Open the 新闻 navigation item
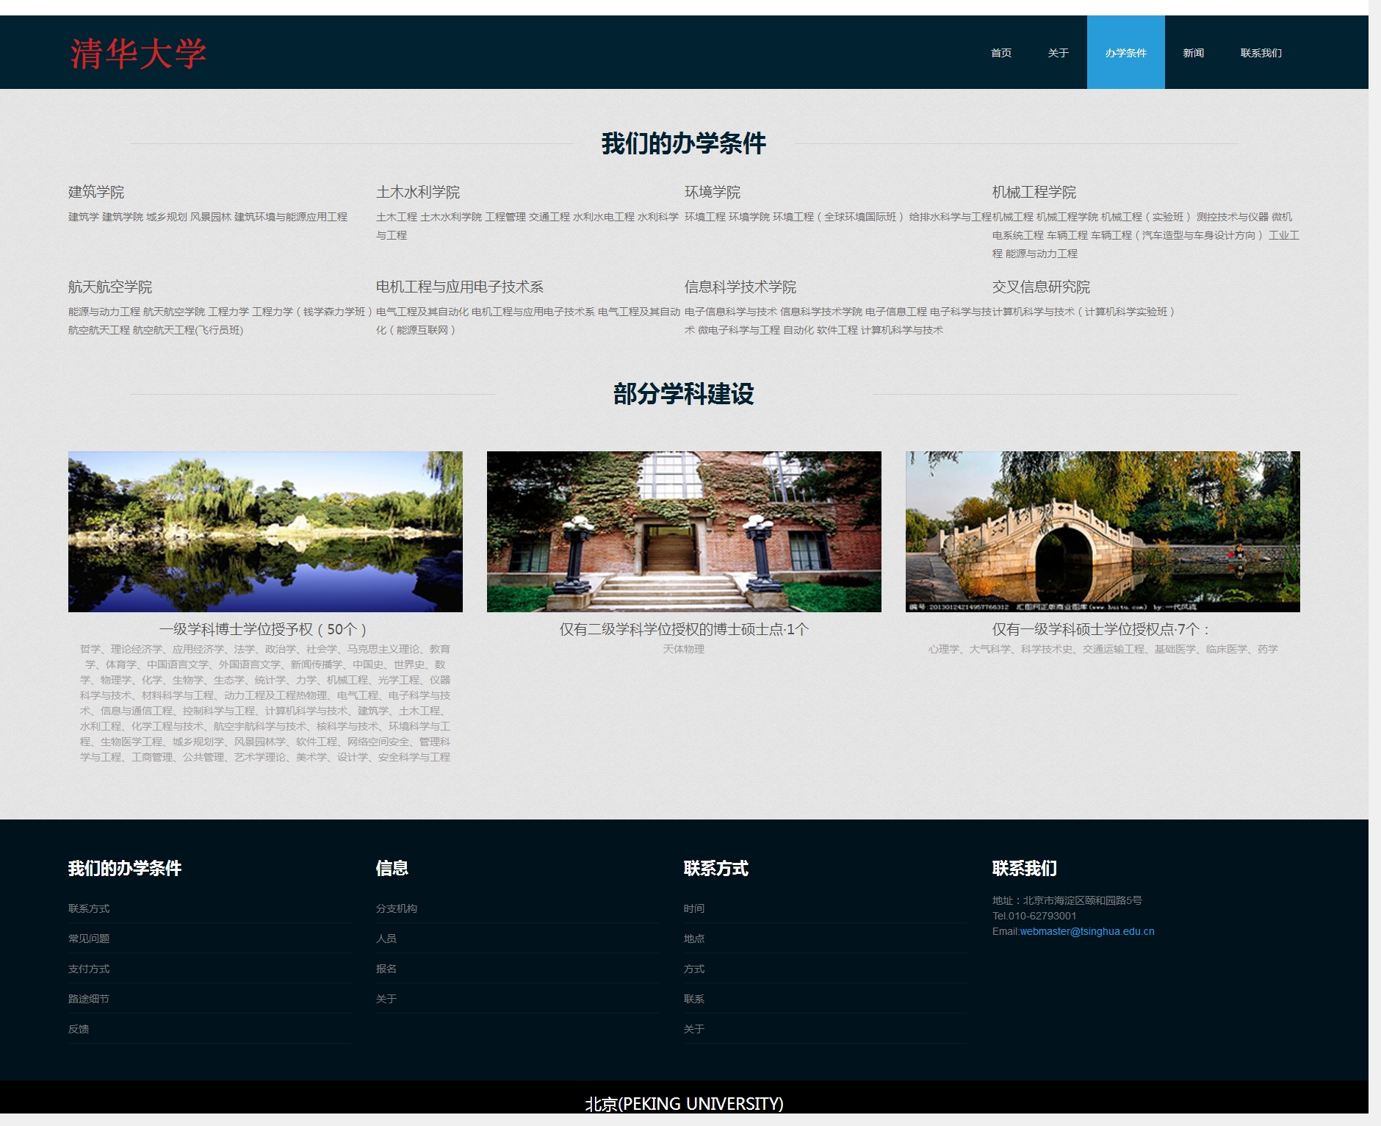Image resolution: width=1381 pixels, height=1126 pixels. [x=1193, y=53]
